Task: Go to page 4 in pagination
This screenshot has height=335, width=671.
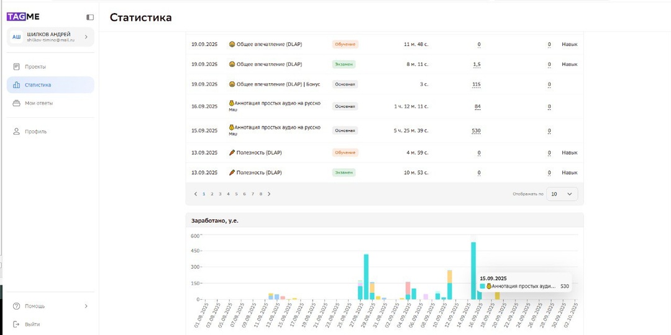Action: click(228, 194)
